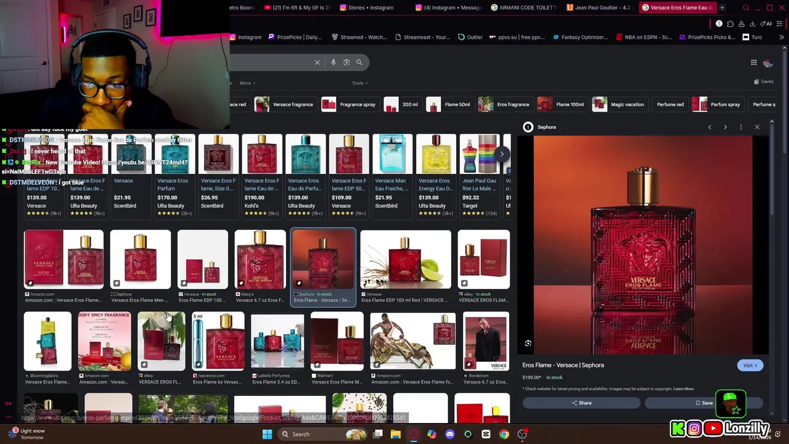Go to previous image in preview panel
789x444 pixels.
709,127
